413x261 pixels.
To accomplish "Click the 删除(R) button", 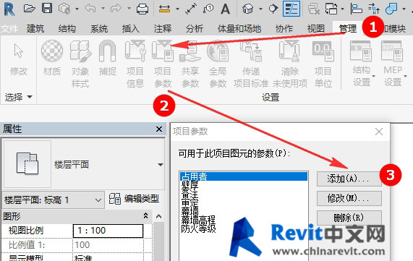I will tap(349, 218).
